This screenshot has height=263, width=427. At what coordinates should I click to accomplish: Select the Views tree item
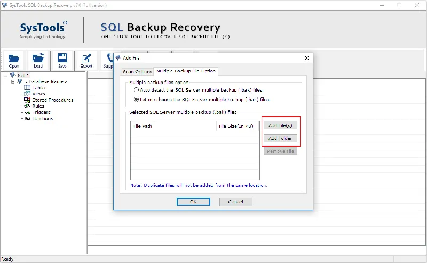tap(38, 94)
